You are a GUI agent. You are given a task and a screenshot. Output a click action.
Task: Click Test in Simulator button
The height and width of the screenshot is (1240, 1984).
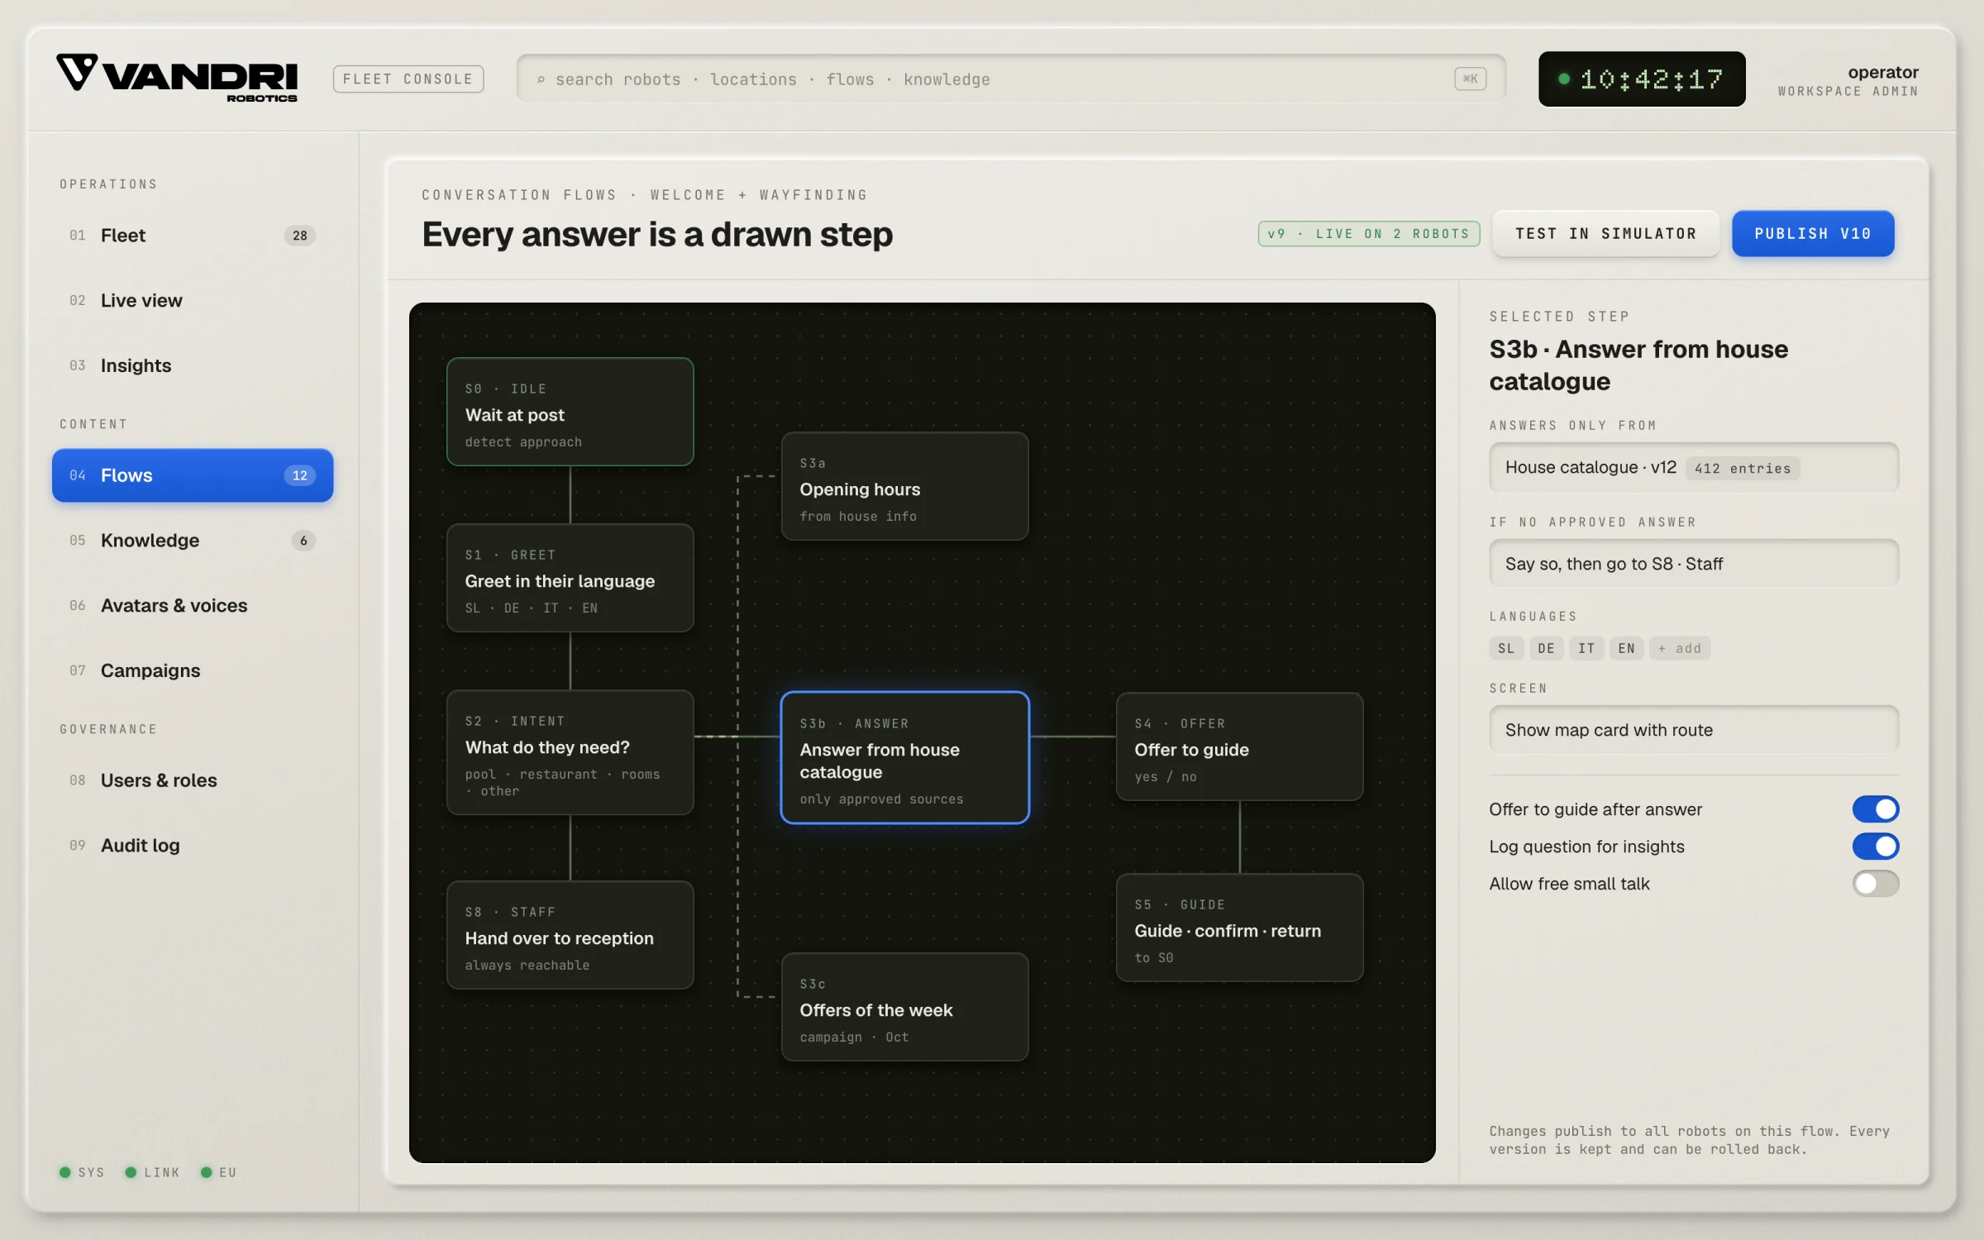1605,234
